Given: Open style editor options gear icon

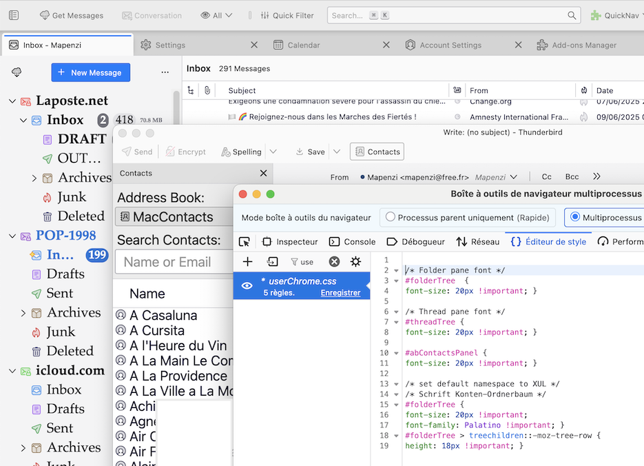Looking at the screenshot, I should (355, 262).
